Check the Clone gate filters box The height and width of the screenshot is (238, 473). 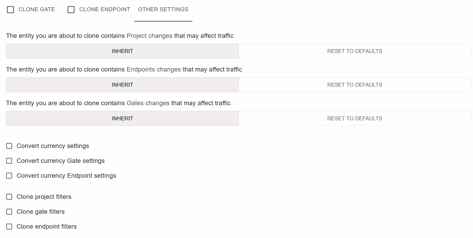(x=9, y=212)
